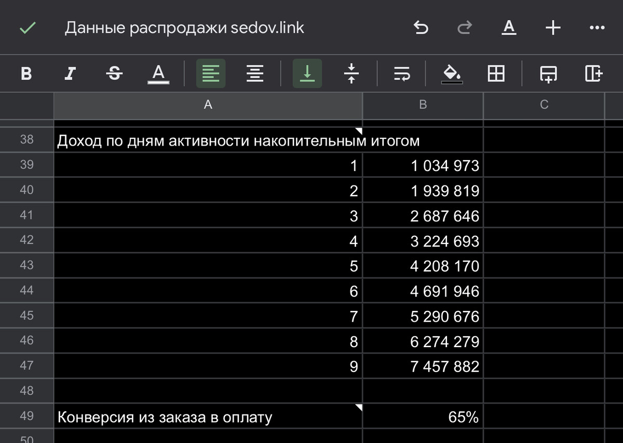This screenshot has width=623, height=443.
Task: Select row 41 header
Action: pyautogui.click(x=27, y=215)
